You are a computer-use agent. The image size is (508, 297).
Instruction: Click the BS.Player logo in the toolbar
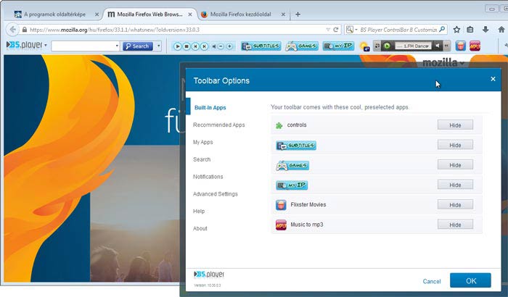click(x=24, y=45)
